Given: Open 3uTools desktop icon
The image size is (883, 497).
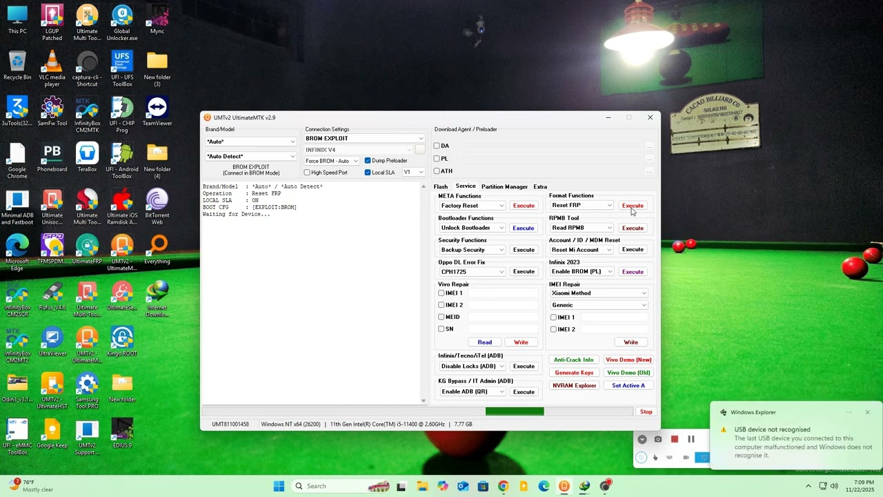Looking at the screenshot, I should click(x=17, y=111).
